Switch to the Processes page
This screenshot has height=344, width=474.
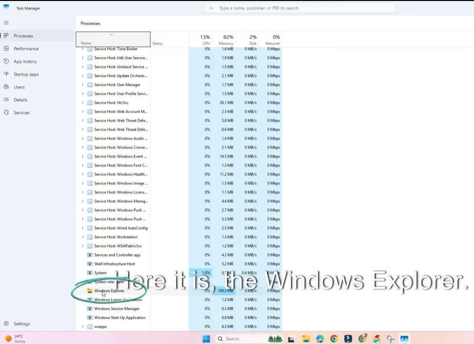[x=37, y=36]
